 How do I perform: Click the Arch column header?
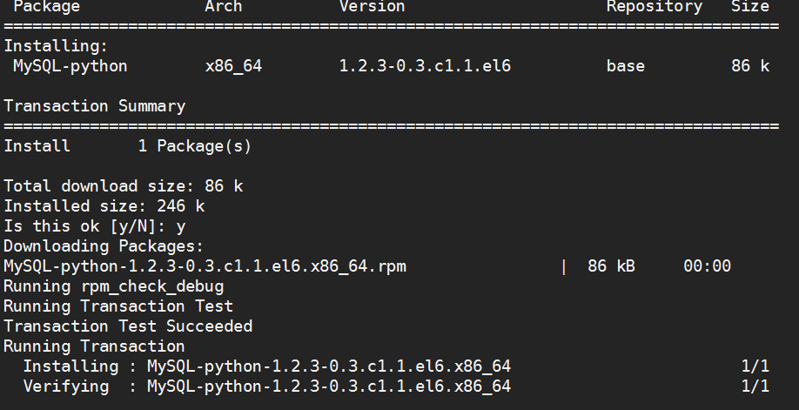[x=223, y=7]
